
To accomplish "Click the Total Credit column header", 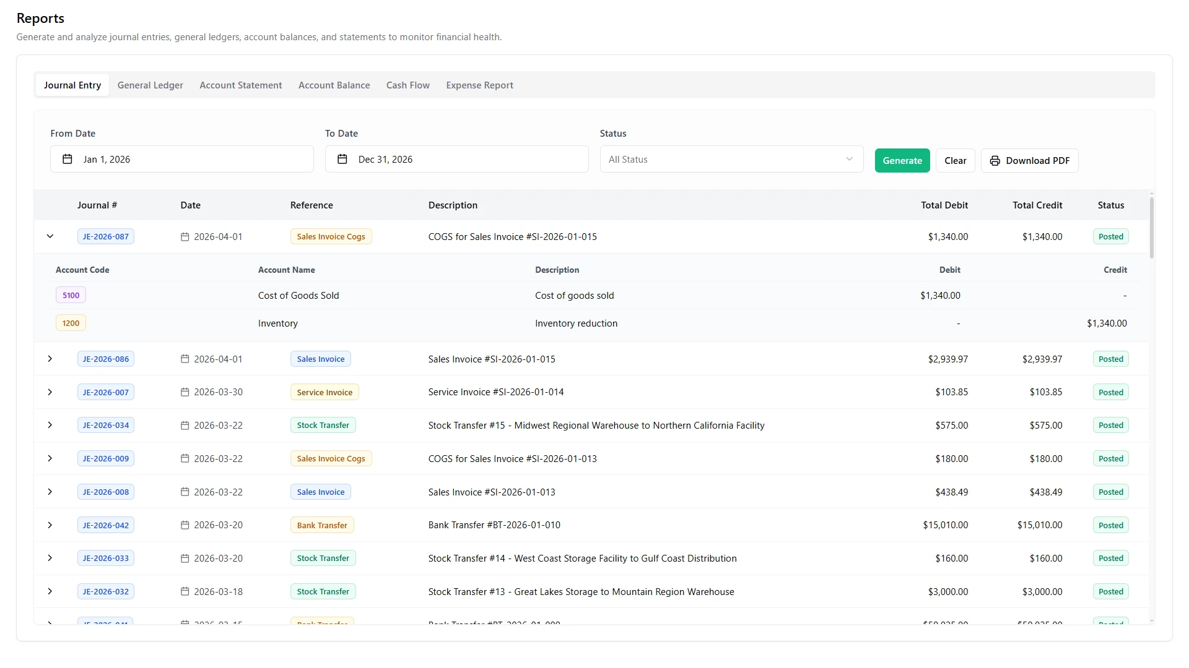I will [1037, 205].
